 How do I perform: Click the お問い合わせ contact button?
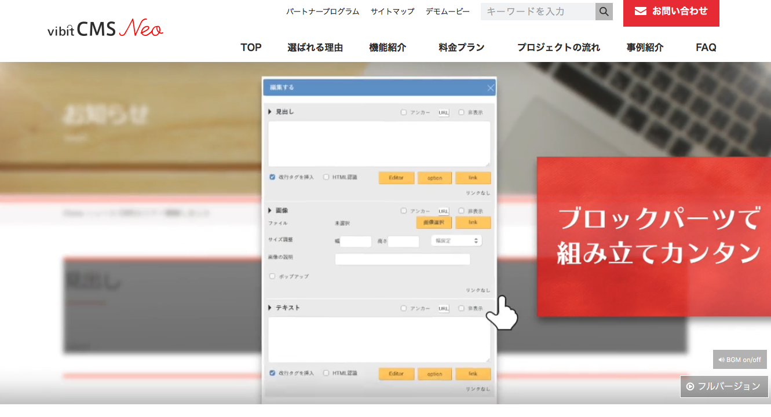coord(671,12)
